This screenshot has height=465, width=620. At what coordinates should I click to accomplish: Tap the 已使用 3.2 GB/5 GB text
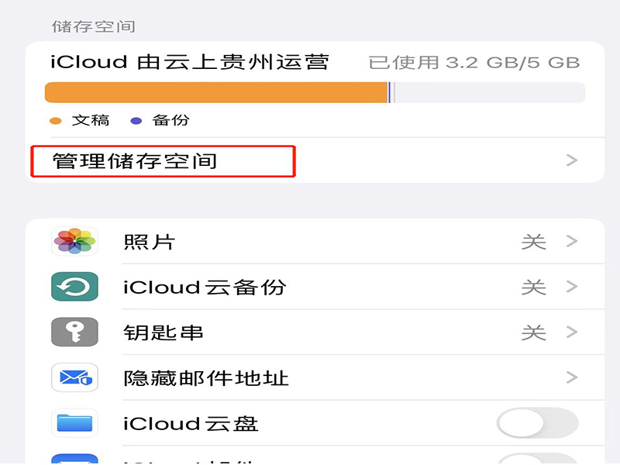(474, 62)
